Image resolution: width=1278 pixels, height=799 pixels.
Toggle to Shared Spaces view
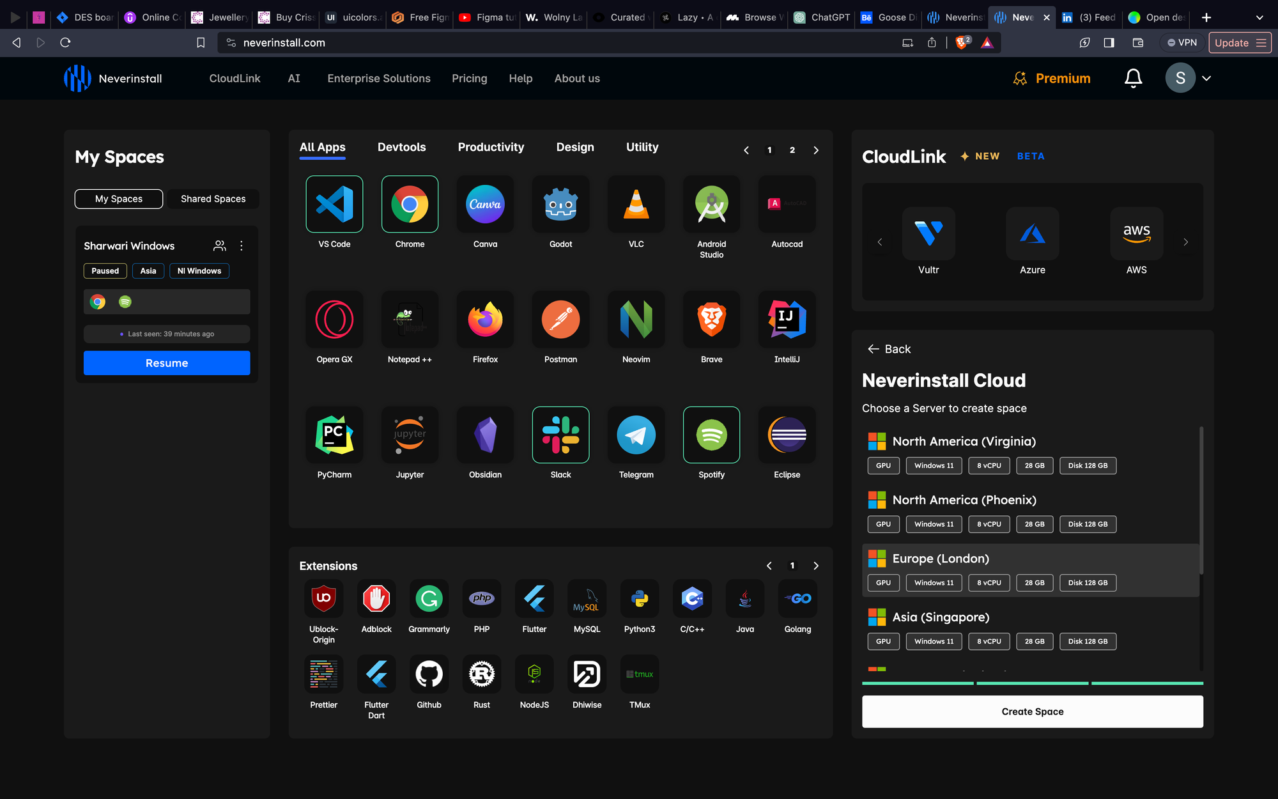coord(213,199)
